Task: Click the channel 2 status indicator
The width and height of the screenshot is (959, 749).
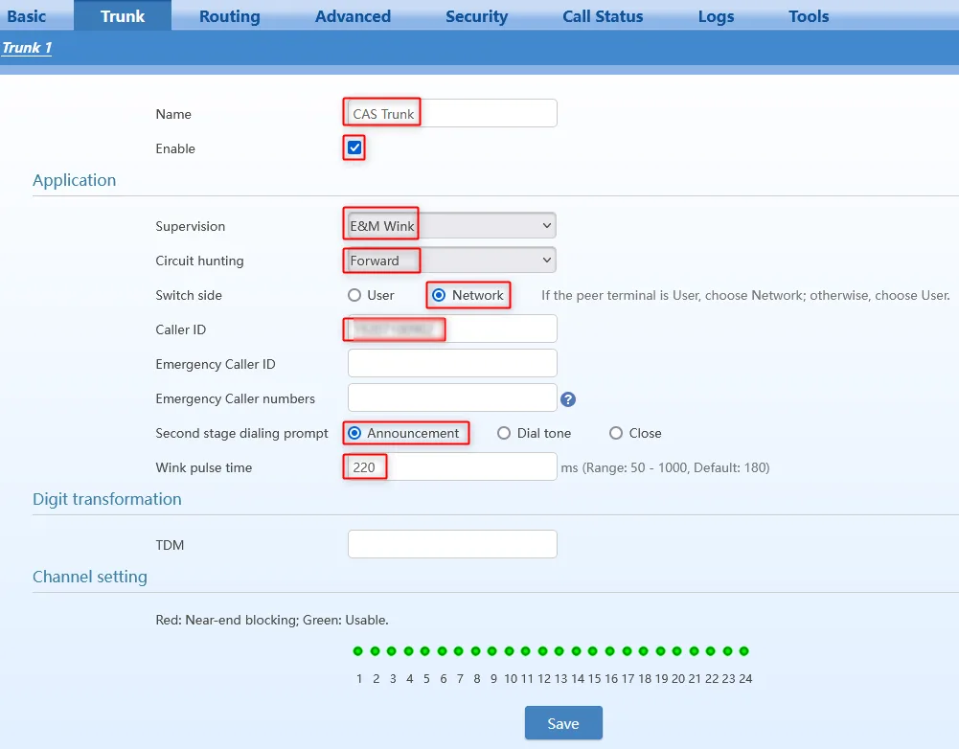Action: (375, 651)
